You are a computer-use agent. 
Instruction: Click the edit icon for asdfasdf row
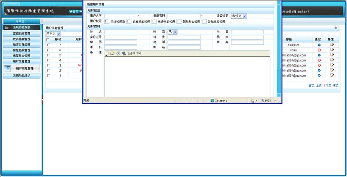(332, 45)
